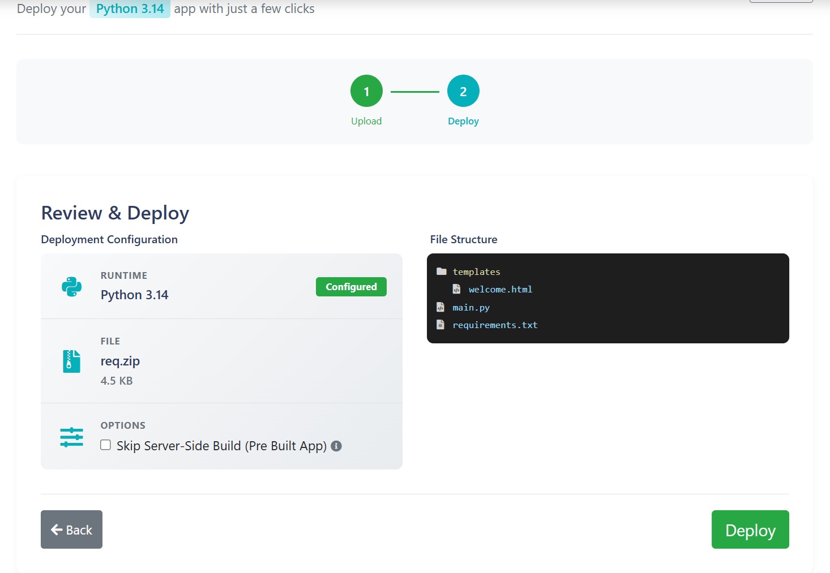830x573 pixels.
Task: Click the templates folder icon
Action: (x=442, y=272)
